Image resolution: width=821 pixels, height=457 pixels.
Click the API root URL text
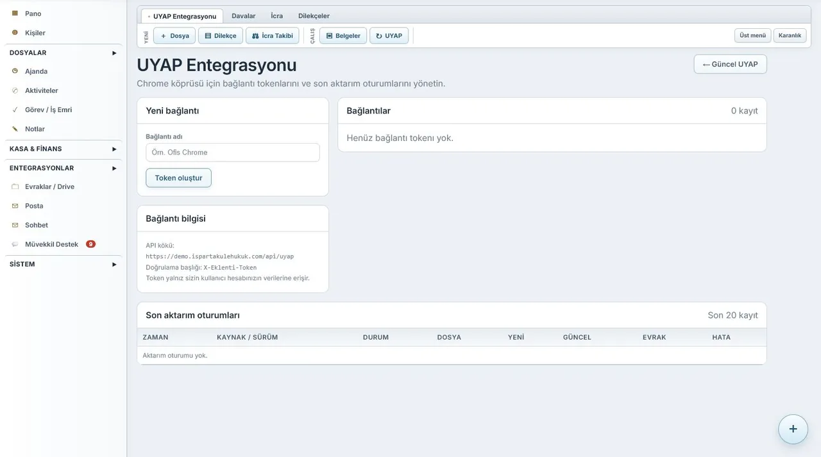pyautogui.click(x=220, y=256)
